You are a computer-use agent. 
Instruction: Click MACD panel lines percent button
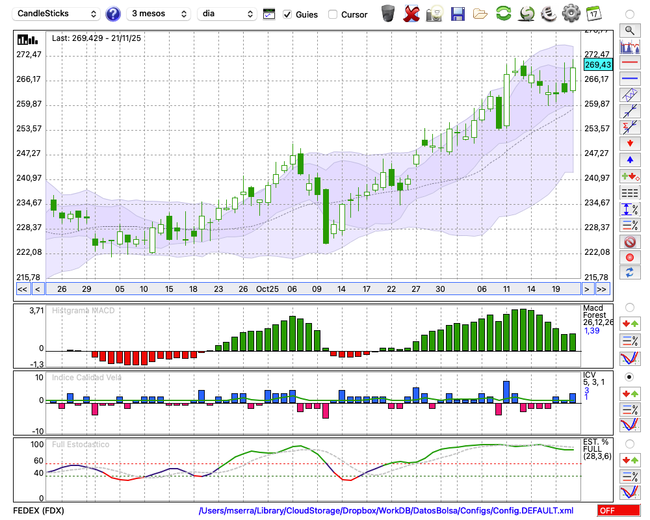click(630, 341)
